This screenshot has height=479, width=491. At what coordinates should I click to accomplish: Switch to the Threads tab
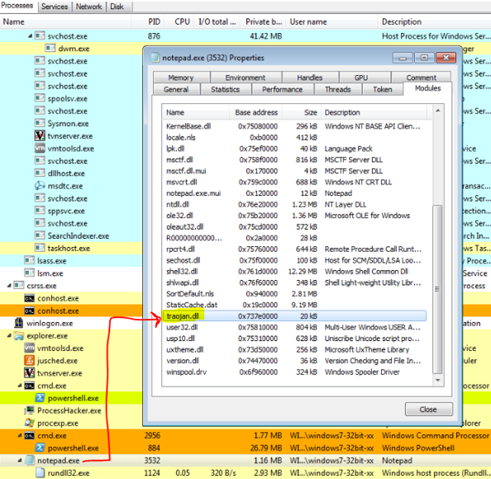click(337, 89)
